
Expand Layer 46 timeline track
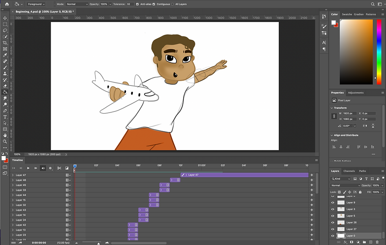13,180
